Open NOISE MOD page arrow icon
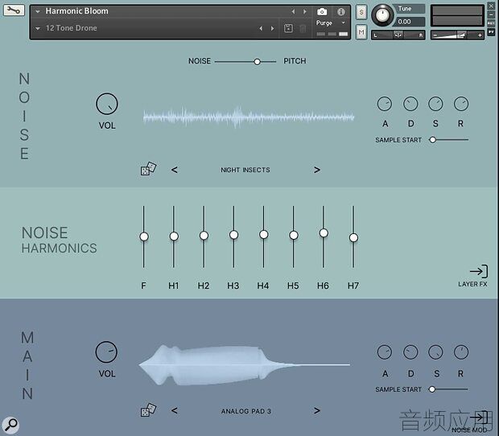Screen dimensions: 499x436 [479, 417]
